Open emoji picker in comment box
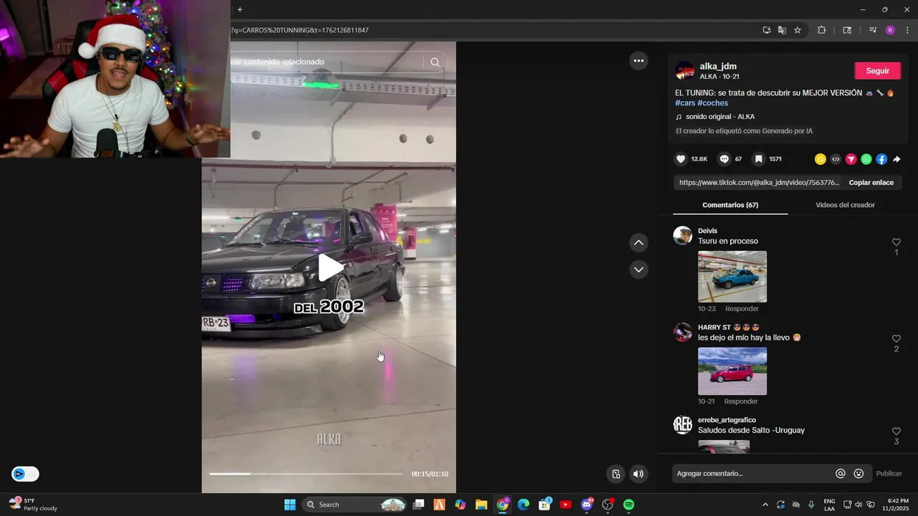 coord(858,474)
